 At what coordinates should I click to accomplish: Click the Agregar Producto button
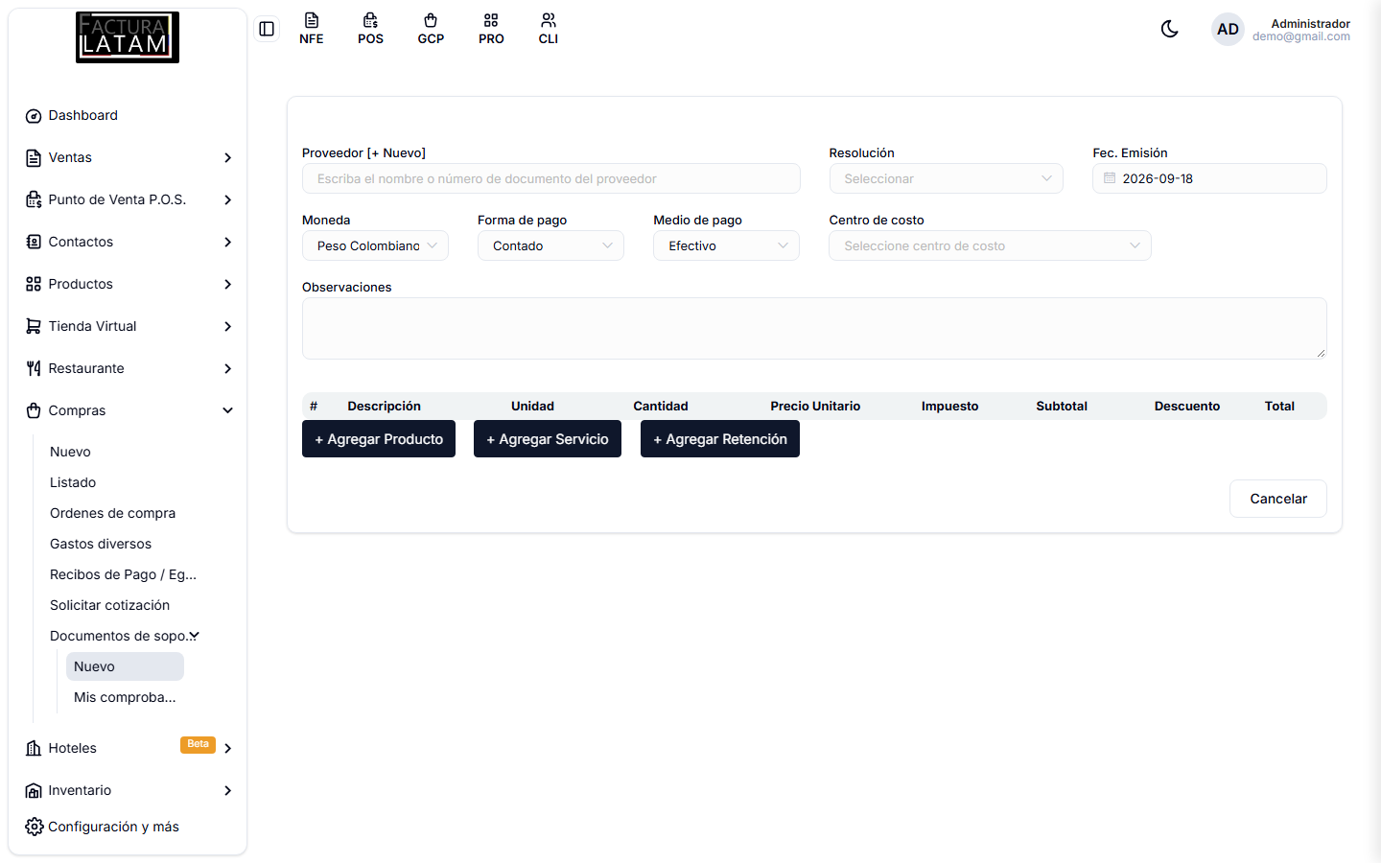(379, 439)
